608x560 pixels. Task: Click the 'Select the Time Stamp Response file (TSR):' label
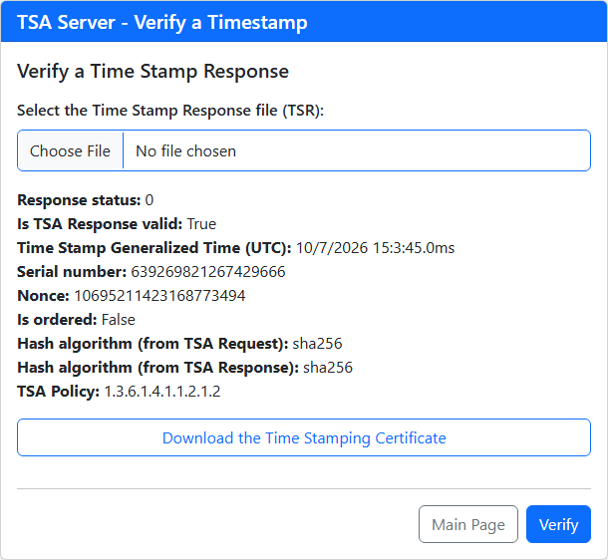(170, 111)
